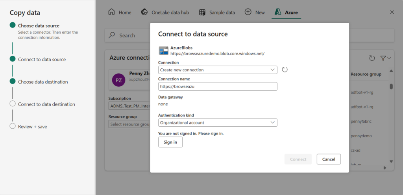This screenshot has width=403, height=195.
Task: Click the Data gateway none value
Action: [163, 104]
